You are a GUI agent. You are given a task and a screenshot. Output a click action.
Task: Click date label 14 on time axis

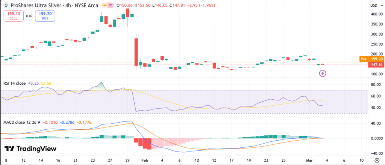[41, 160]
